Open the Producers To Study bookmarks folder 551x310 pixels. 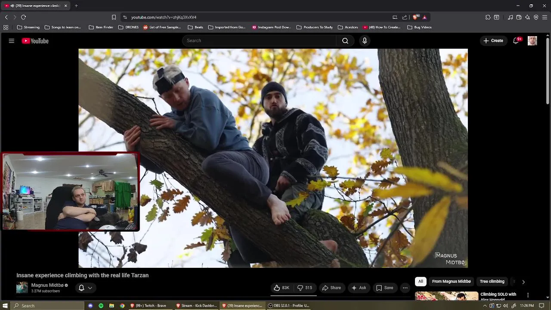click(315, 27)
